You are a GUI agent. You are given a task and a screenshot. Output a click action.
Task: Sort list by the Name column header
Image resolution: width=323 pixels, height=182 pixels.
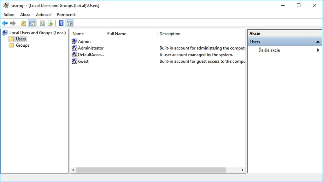(78, 34)
